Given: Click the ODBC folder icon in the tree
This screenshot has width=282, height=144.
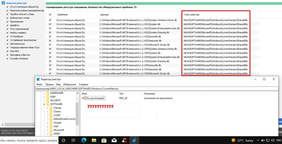Looking at the screenshot, I should (51, 134).
